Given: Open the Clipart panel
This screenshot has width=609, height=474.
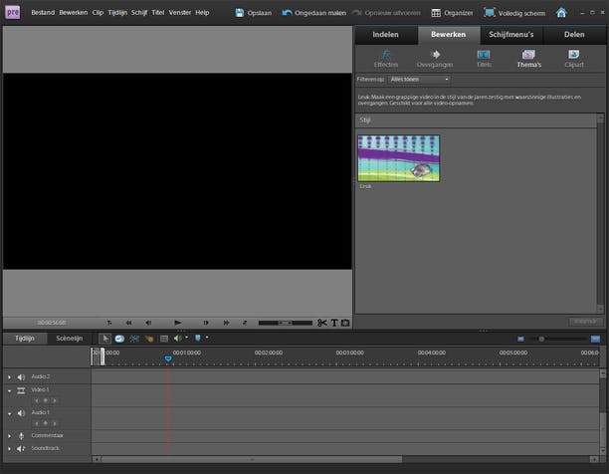Looking at the screenshot, I should tap(574, 58).
